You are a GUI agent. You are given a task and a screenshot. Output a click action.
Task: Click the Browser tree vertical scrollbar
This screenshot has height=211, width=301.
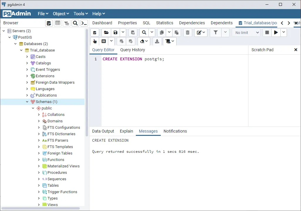[x=87, y=83]
